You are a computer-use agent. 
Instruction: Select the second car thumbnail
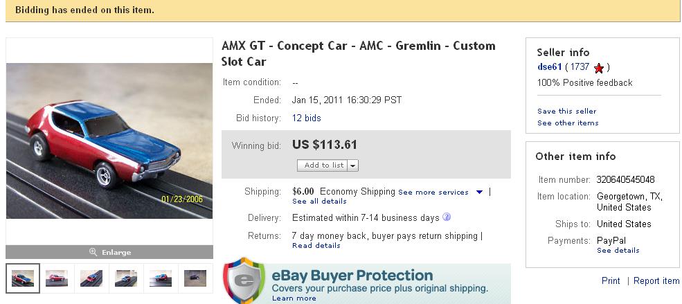57,278
